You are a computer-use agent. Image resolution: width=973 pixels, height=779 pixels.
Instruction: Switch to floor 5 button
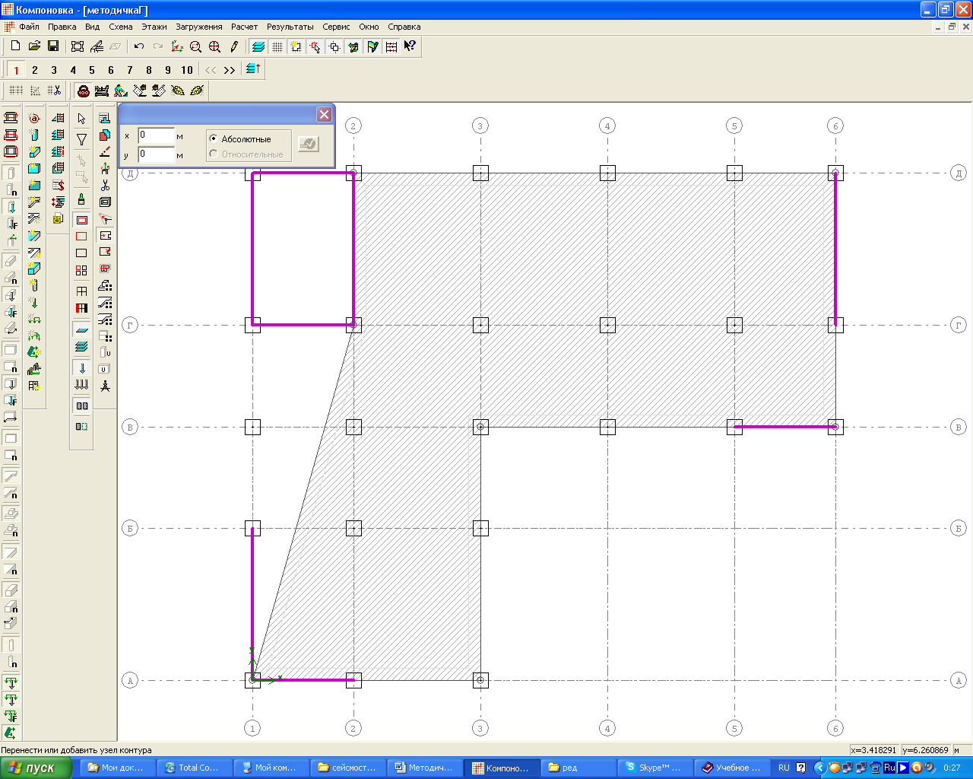coord(92,70)
